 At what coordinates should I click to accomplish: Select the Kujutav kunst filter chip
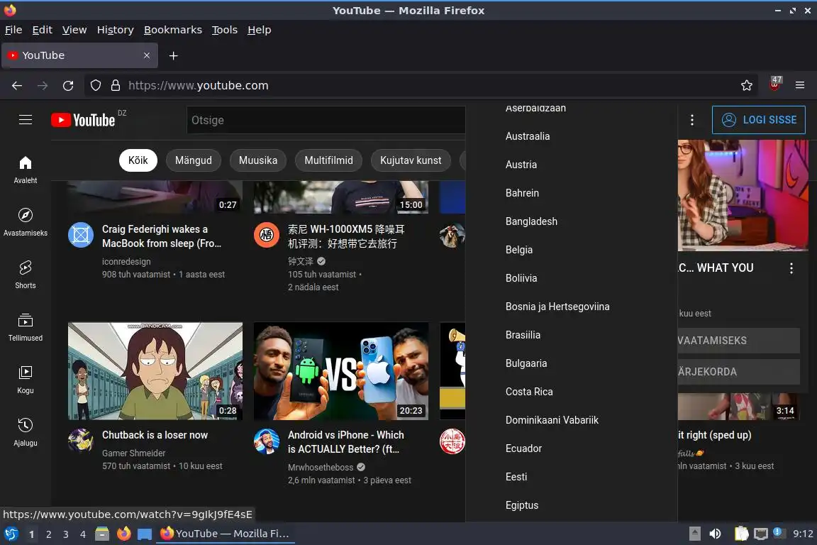(x=411, y=160)
